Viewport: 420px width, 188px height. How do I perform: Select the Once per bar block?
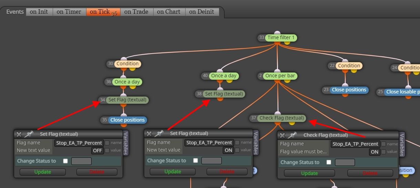[x=280, y=76]
